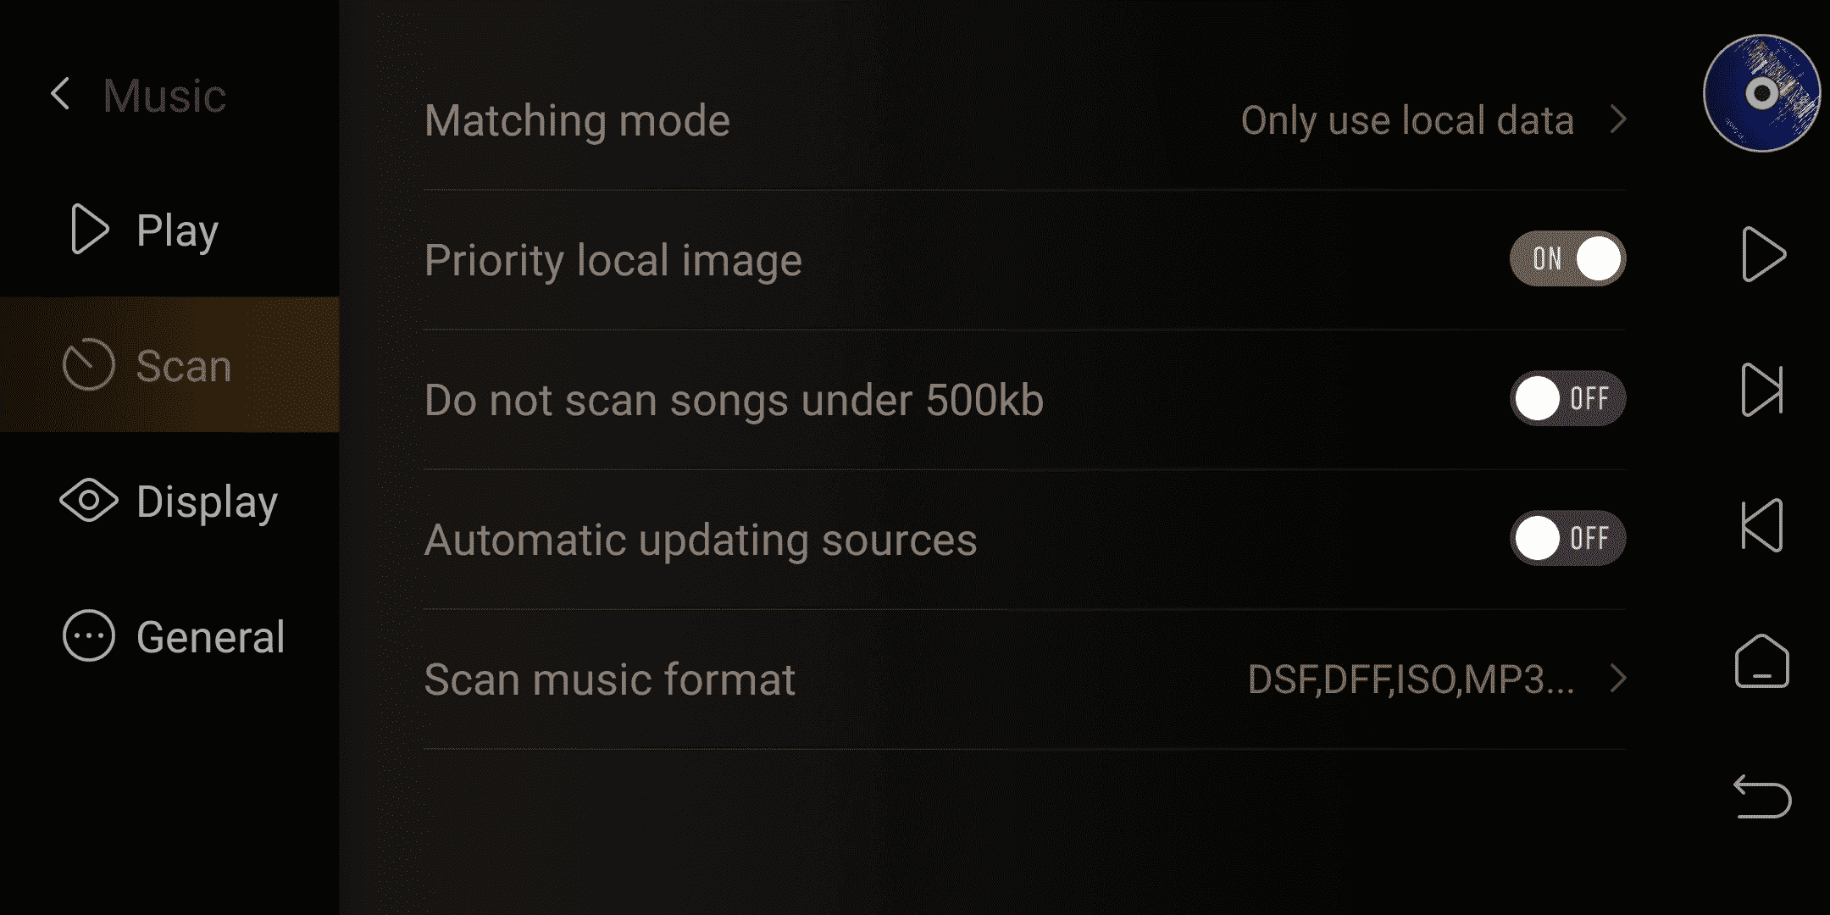Expand Matching mode chevron

coord(1618,119)
